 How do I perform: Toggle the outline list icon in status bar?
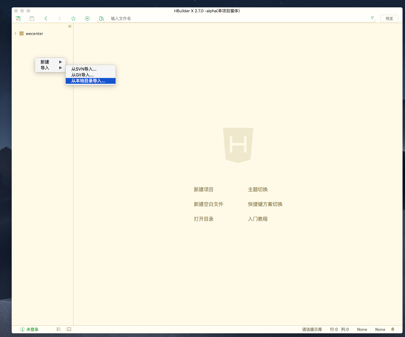pyautogui.click(x=59, y=329)
